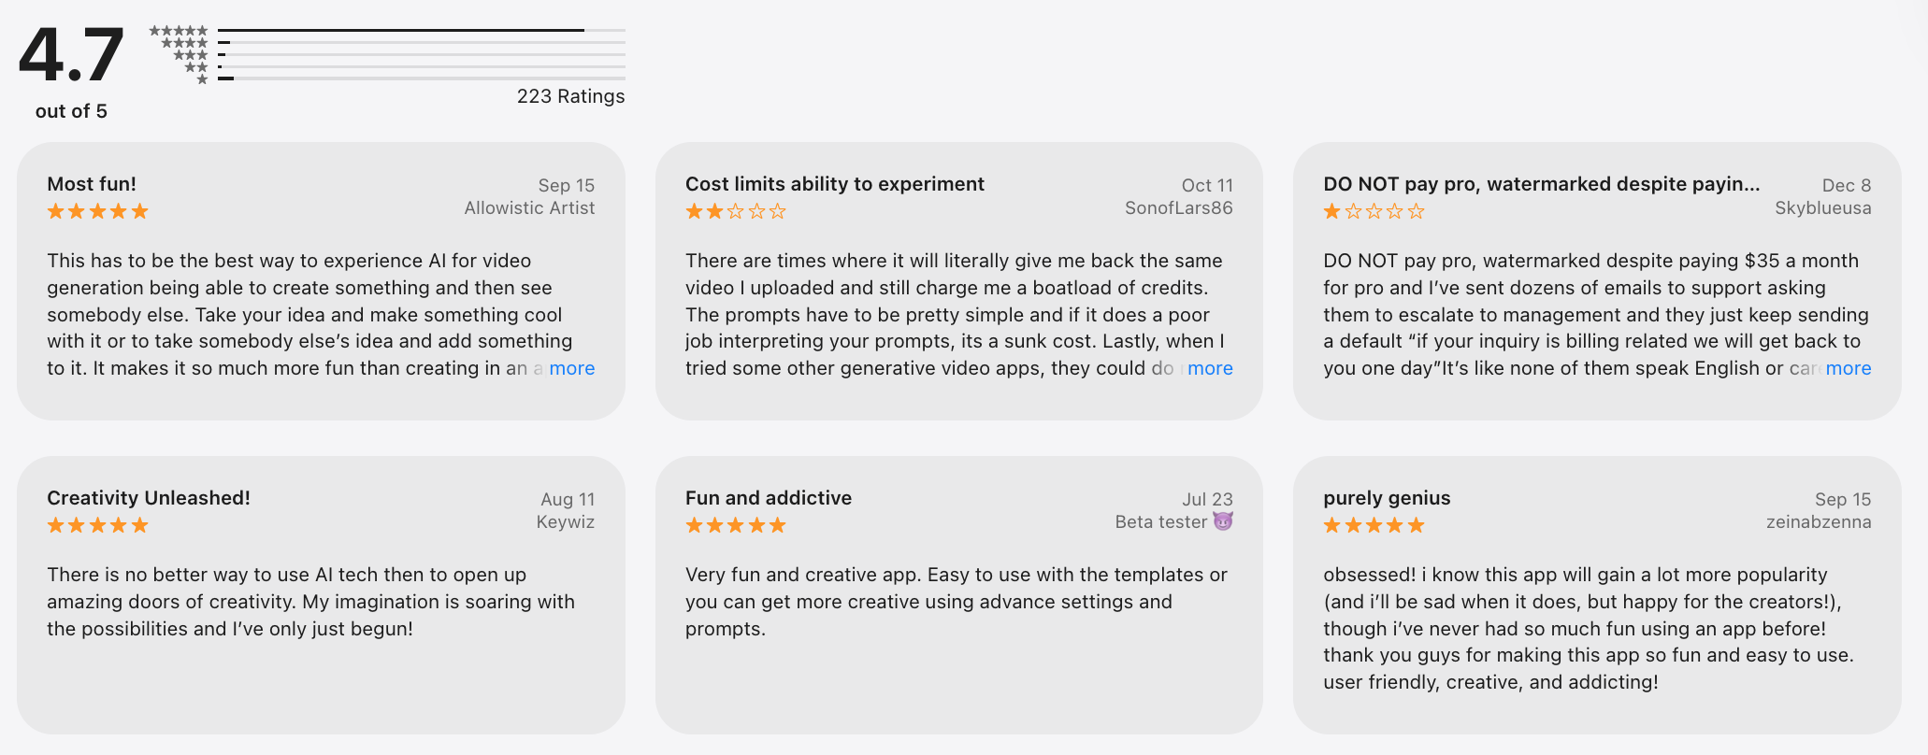1928x755 pixels.
Task: Click the five-star rating on Most fun! review
Action: point(98,211)
